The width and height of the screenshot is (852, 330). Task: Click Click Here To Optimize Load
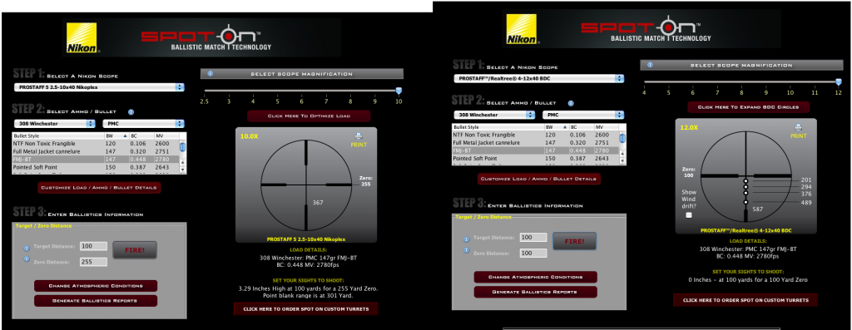pyautogui.click(x=309, y=116)
